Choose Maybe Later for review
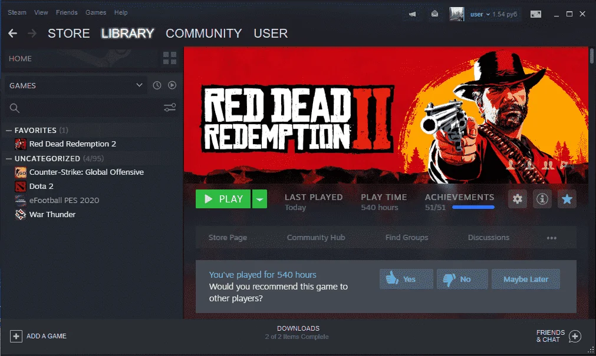This screenshot has width=596, height=356. [526, 279]
